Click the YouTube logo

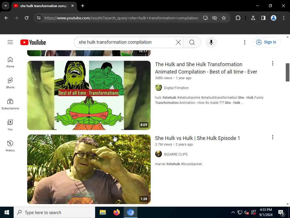33,42
